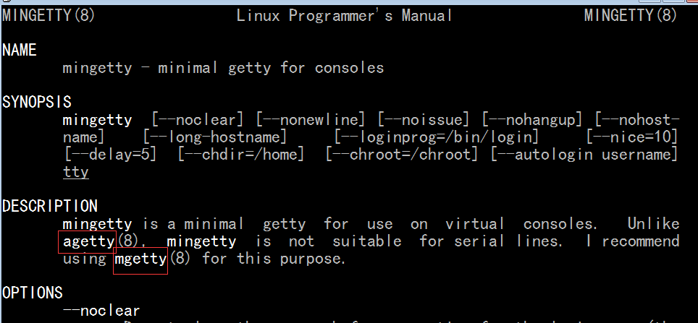Click the OPTIONS section heading

click(33, 293)
